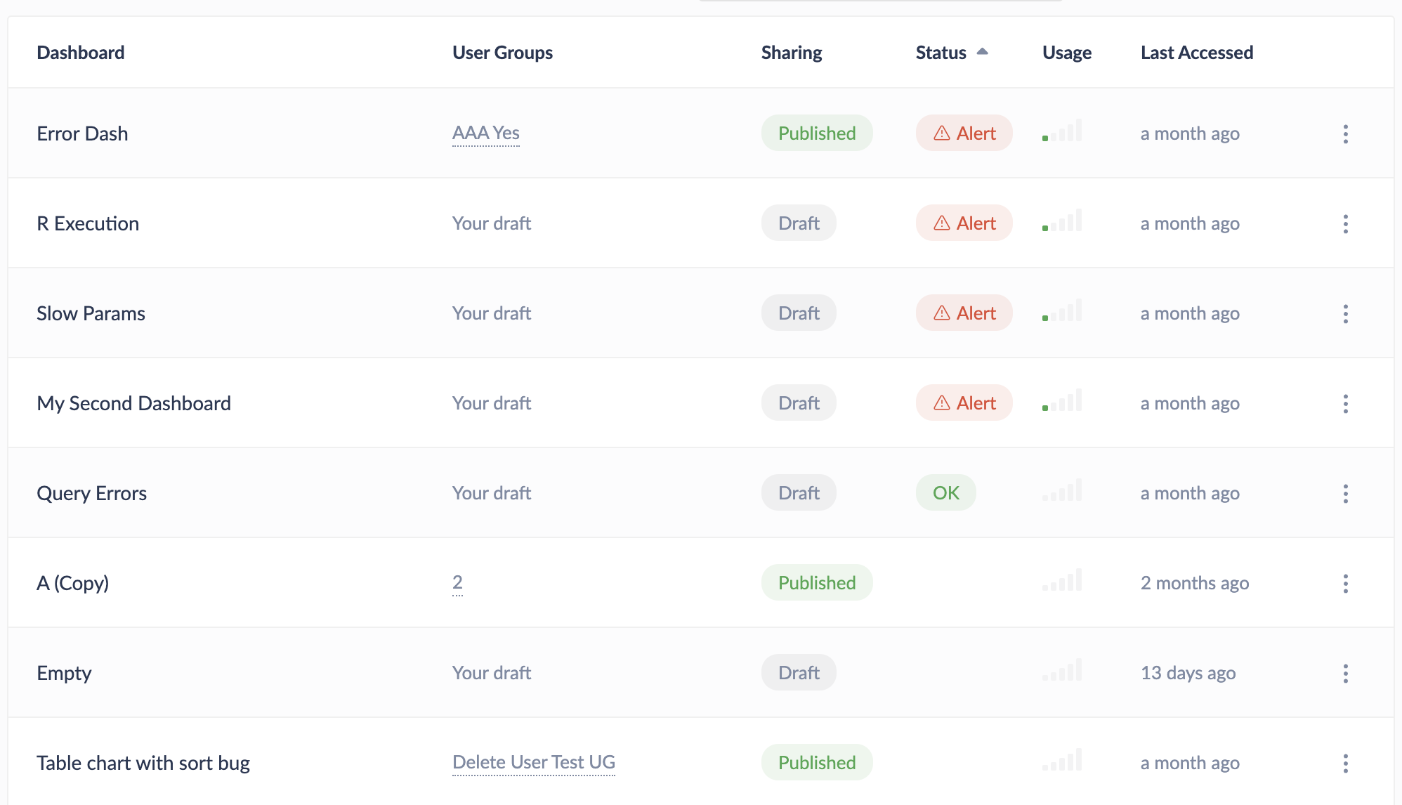
Task: Open the three-dot menu for Empty
Action: (1345, 673)
